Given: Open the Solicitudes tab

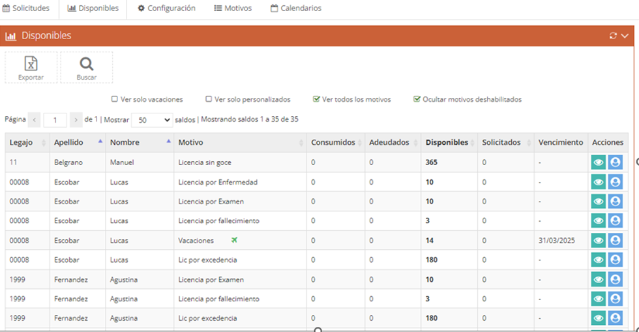Looking at the screenshot, I should point(26,8).
